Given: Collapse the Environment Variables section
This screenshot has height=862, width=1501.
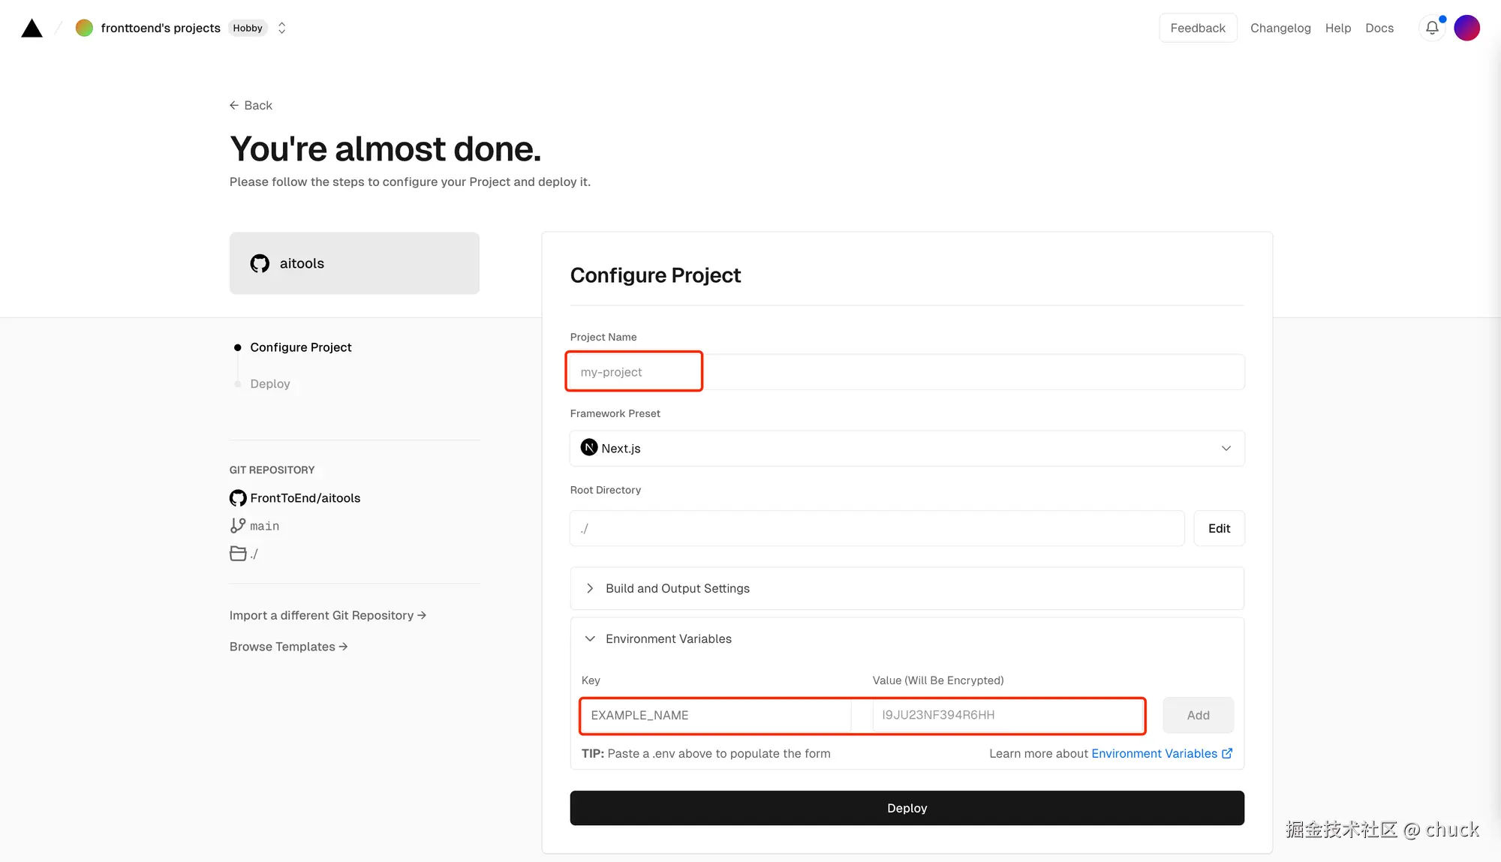Looking at the screenshot, I should (668, 638).
